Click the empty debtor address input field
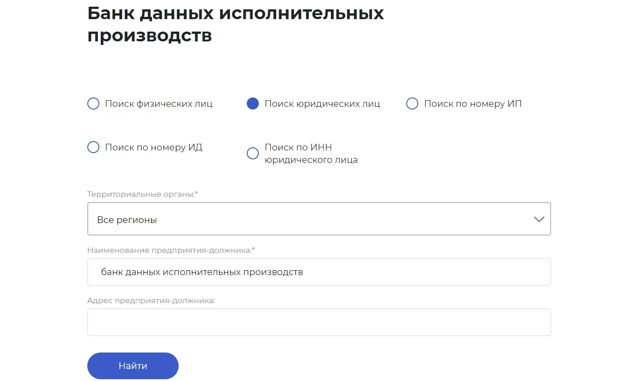Image resolution: width=633 pixels, height=381 pixels. [x=319, y=322]
